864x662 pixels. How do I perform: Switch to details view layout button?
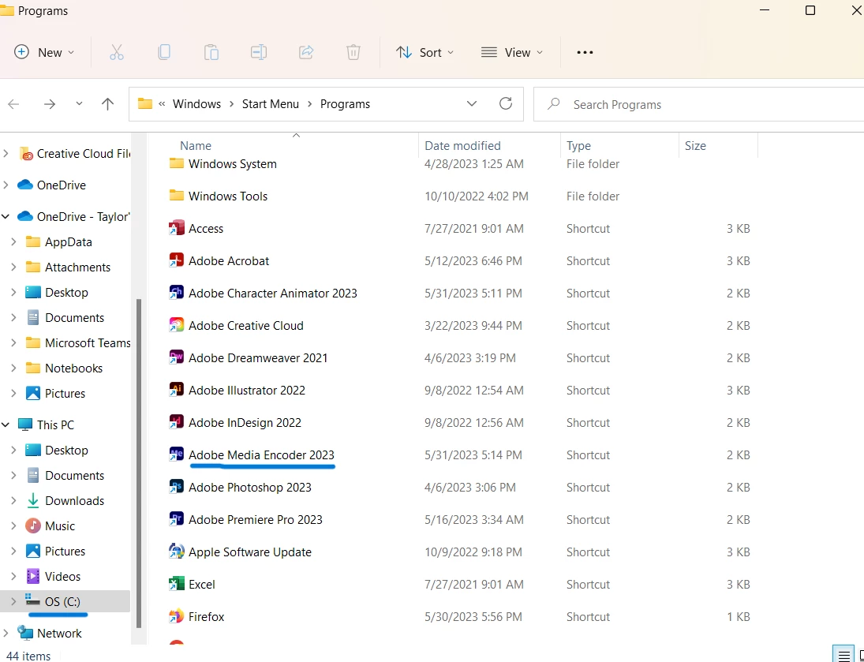[x=843, y=656]
